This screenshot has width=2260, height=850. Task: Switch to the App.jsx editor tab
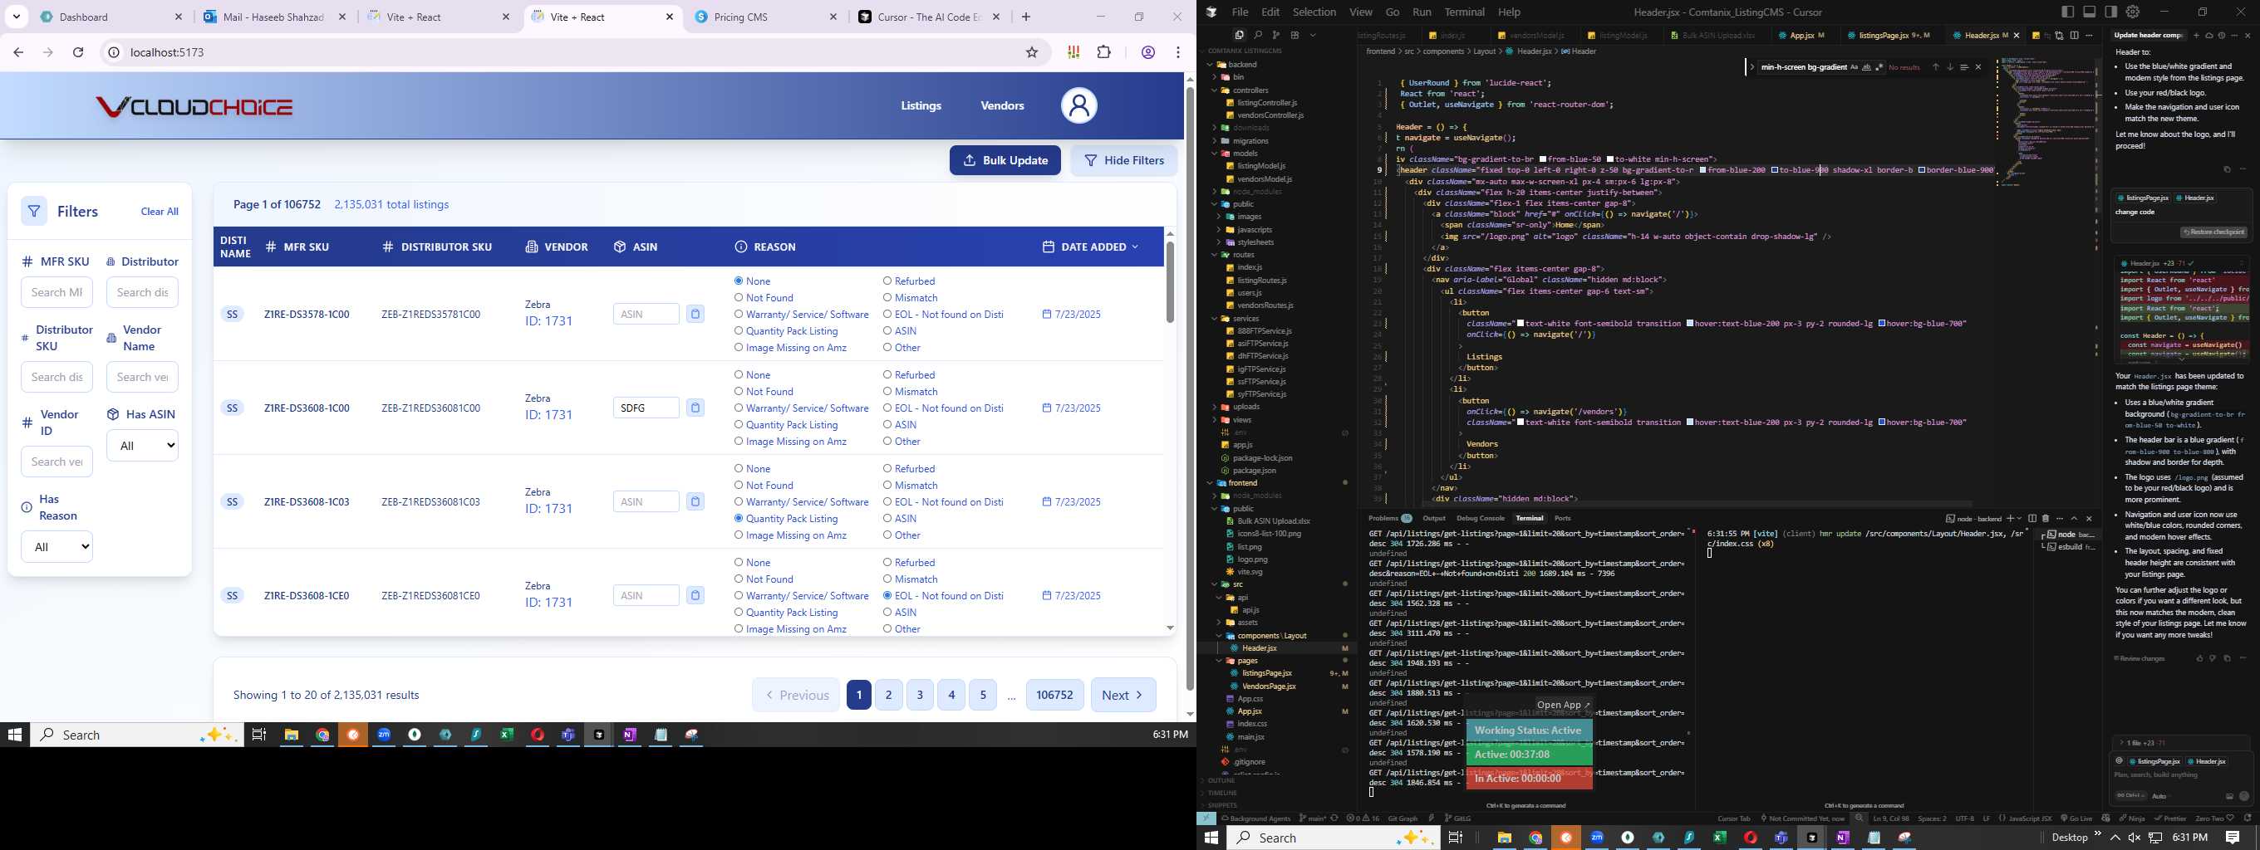[x=1802, y=35]
